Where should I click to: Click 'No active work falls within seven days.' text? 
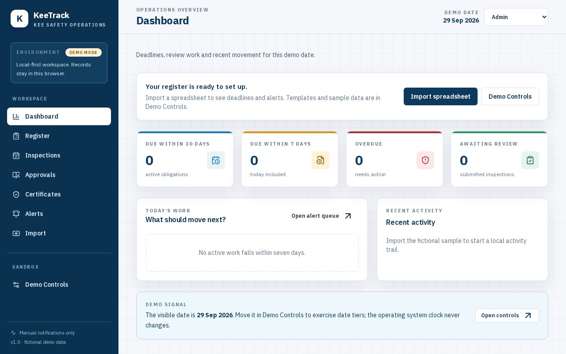252,253
